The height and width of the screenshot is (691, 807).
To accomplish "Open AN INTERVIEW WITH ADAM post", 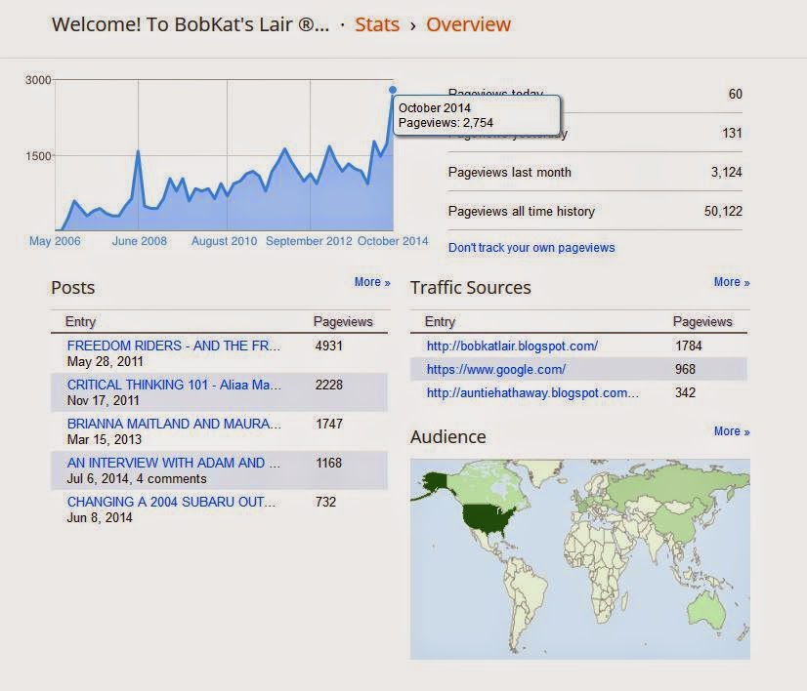I will [174, 463].
